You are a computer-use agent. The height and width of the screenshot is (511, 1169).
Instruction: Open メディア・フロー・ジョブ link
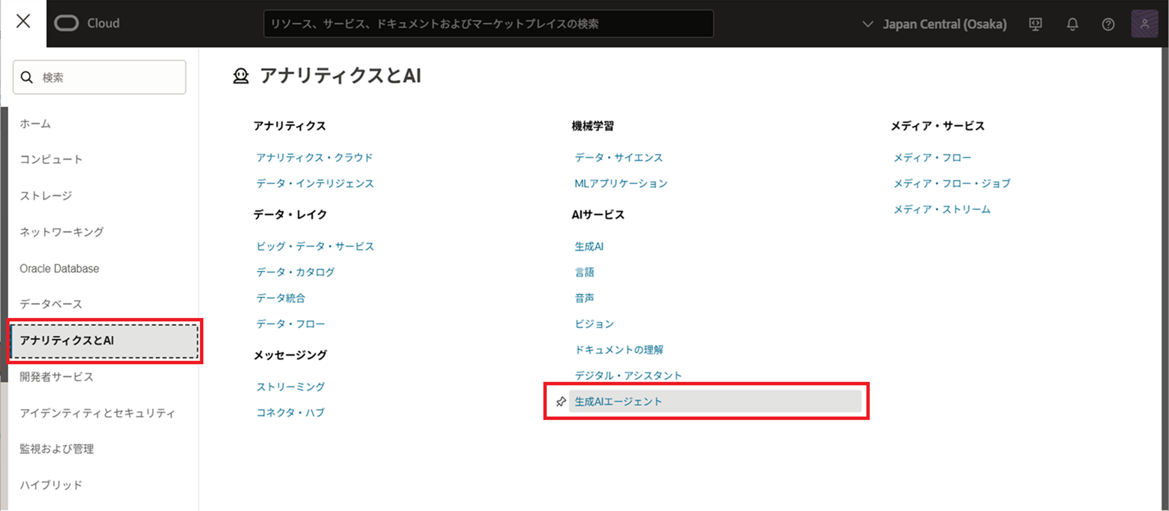pos(952,183)
